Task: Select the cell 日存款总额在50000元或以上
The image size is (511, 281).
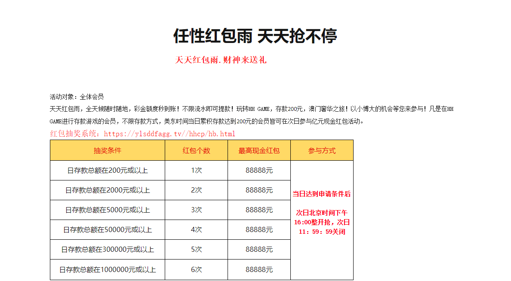Action: coord(108,230)
